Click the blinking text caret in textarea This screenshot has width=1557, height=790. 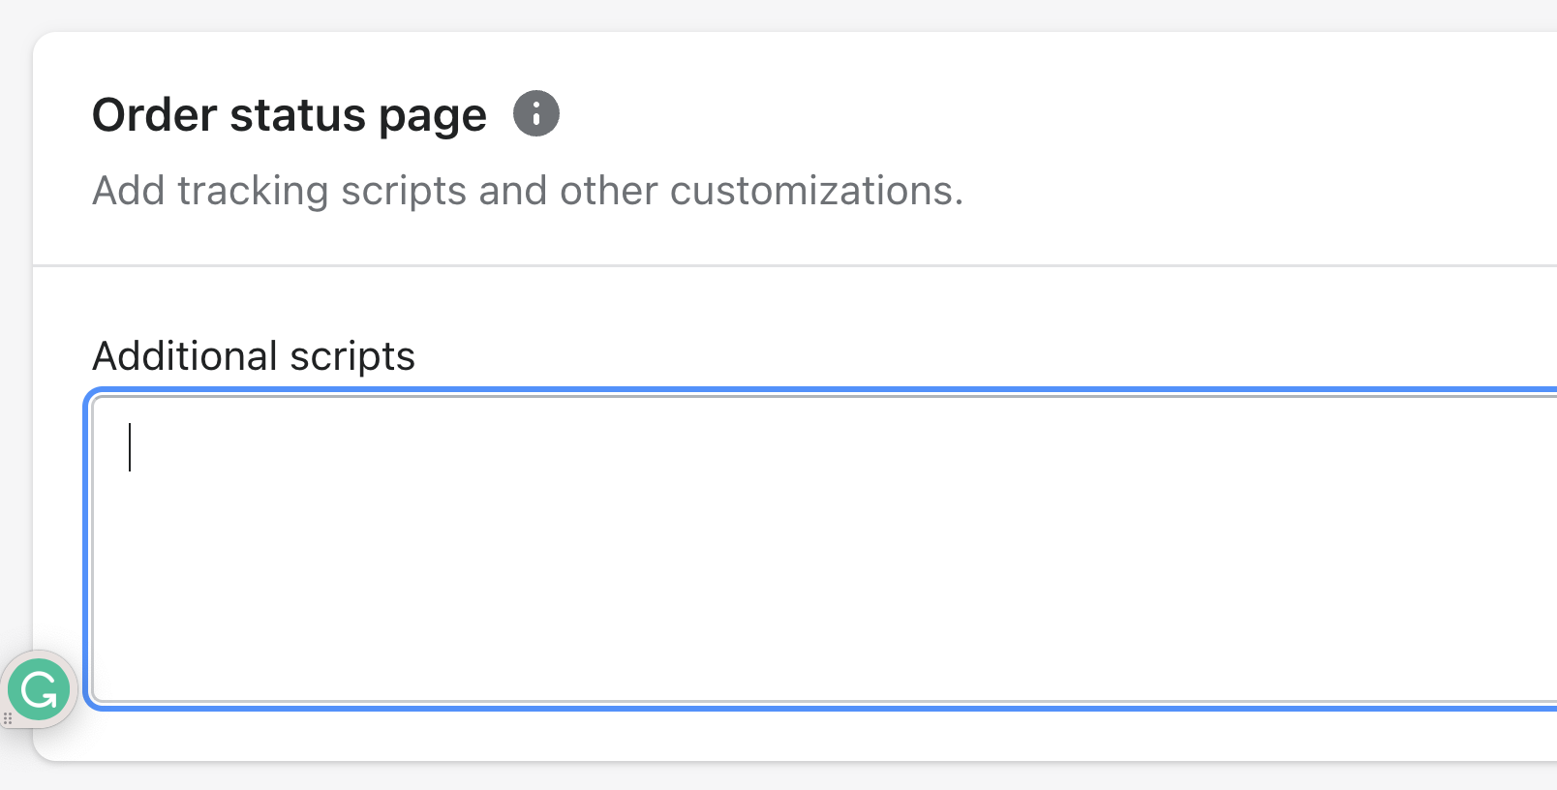(130, 447)
